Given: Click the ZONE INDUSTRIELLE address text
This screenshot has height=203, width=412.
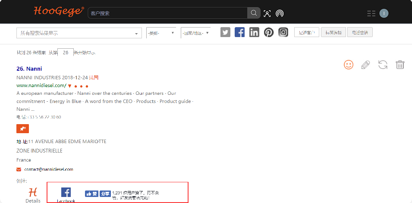Looking at the screenshot, I should pyautogui.click(x=39, y=151).
